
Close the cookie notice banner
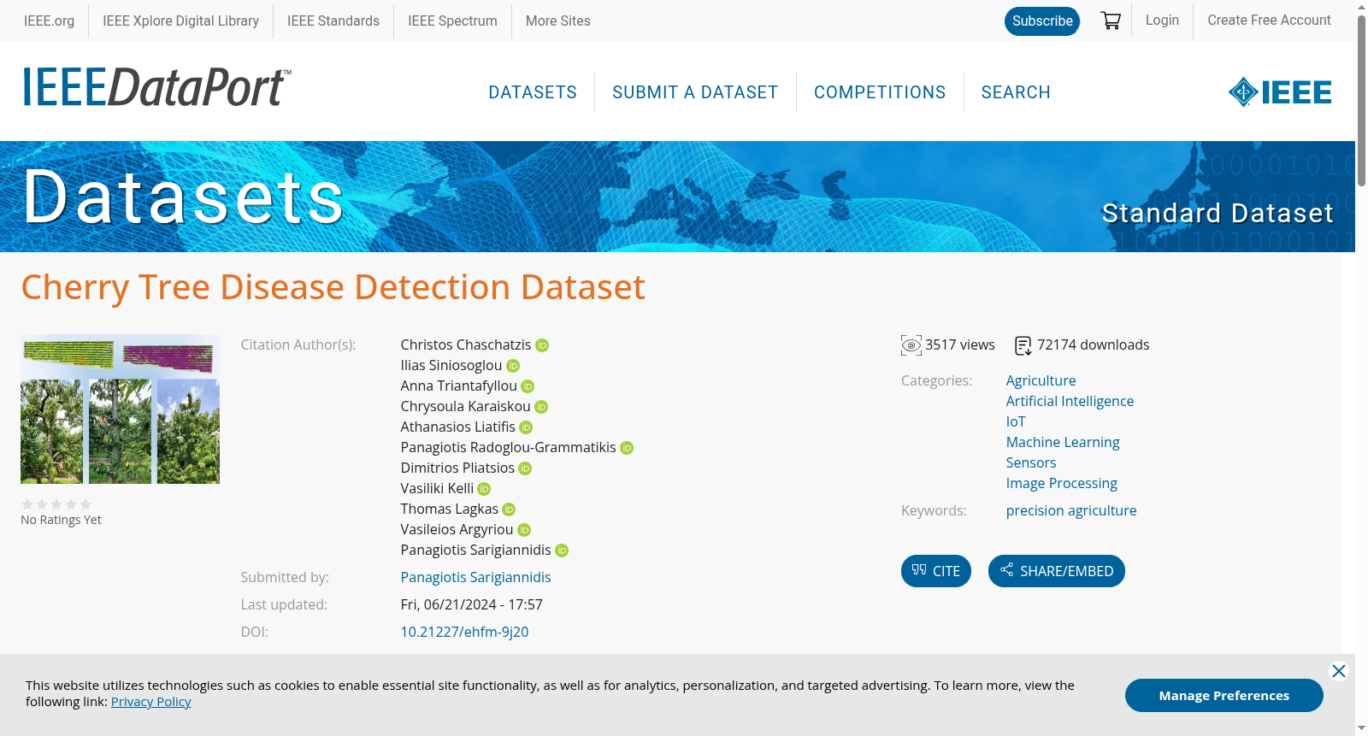click(1339, 671)
